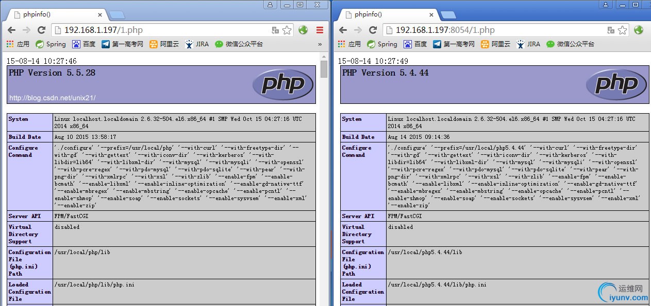651x306 pixels.
Task: Click Build Date value Aug 10 2015 13:58:17
Action: click(85, 137)
